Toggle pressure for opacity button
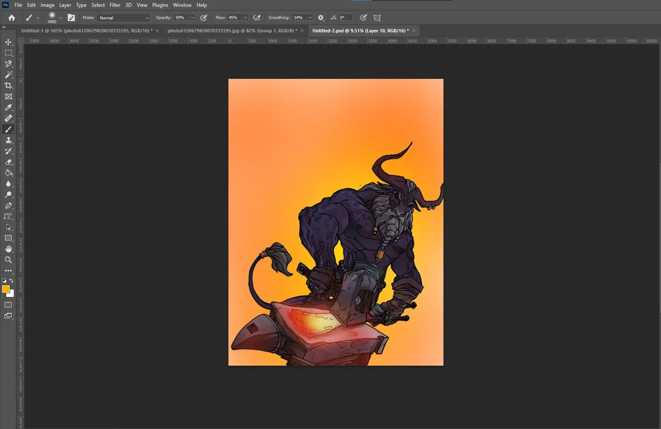 tap(204, 18)
